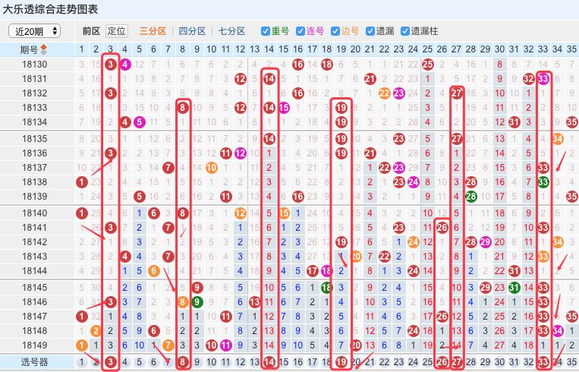
Task: Click column header number 35
Action: tap(571, 49)
